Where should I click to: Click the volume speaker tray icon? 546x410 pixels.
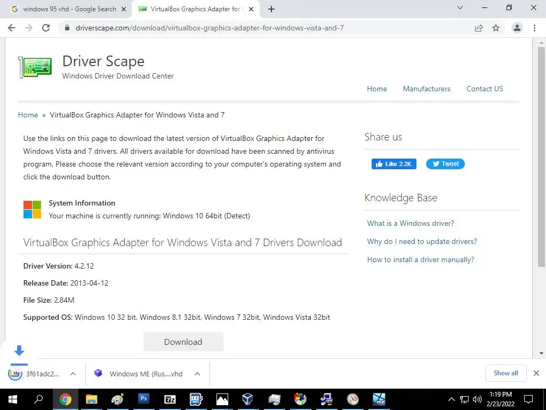(477, 399)
